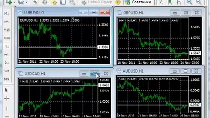
Task: Click the 24 Nov 02:00 label in GBPUSD chart
Action: tap(190, 63)
